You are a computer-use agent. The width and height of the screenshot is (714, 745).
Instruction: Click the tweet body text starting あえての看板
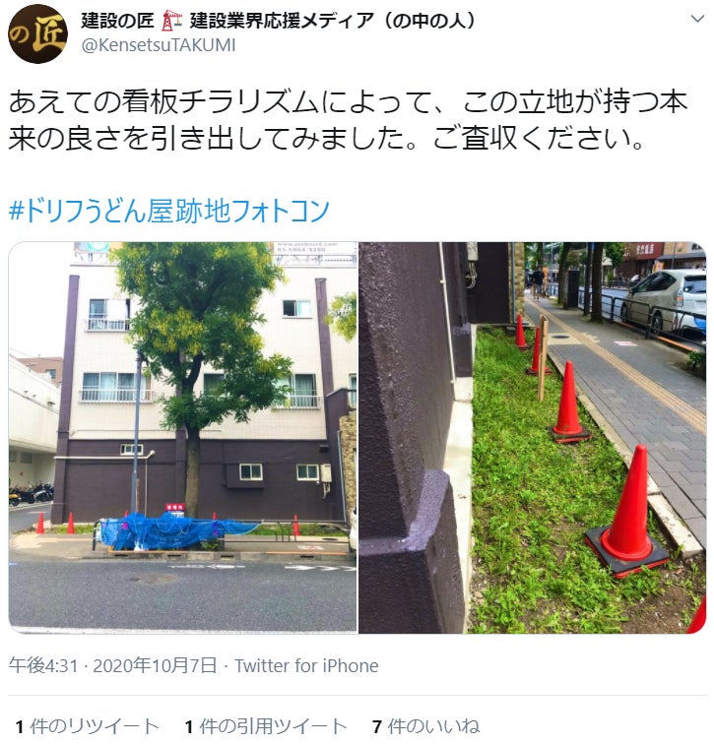pyautogui.click(x=348, y=120)
